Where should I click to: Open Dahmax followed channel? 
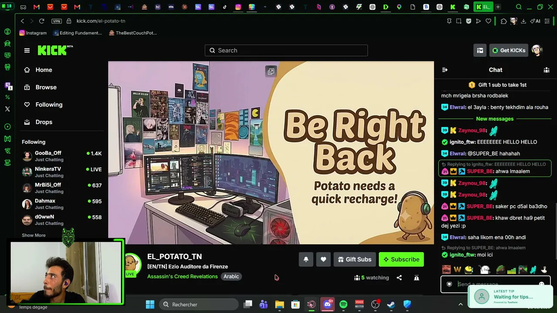click(x=62, y=204)
